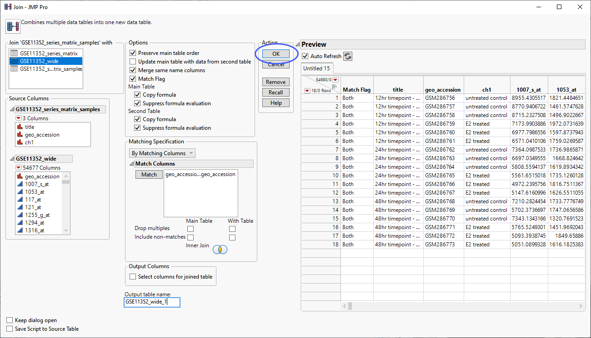Click red triangle next to 18/0 Rows

click(307, 91)
